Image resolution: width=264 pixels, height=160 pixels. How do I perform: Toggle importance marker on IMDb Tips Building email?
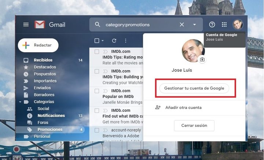tap(105, 71)
